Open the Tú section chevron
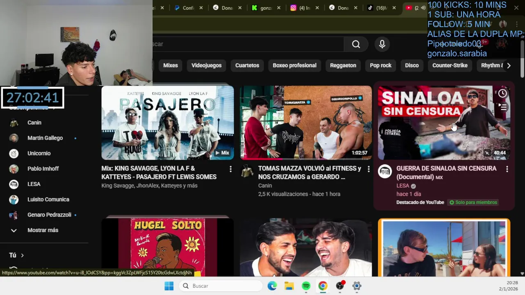525x295 pixels. coord(22,255)
